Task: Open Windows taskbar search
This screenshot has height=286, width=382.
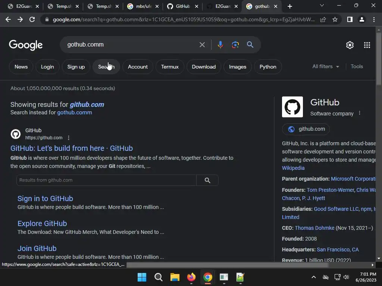Action: pos(158,277)
